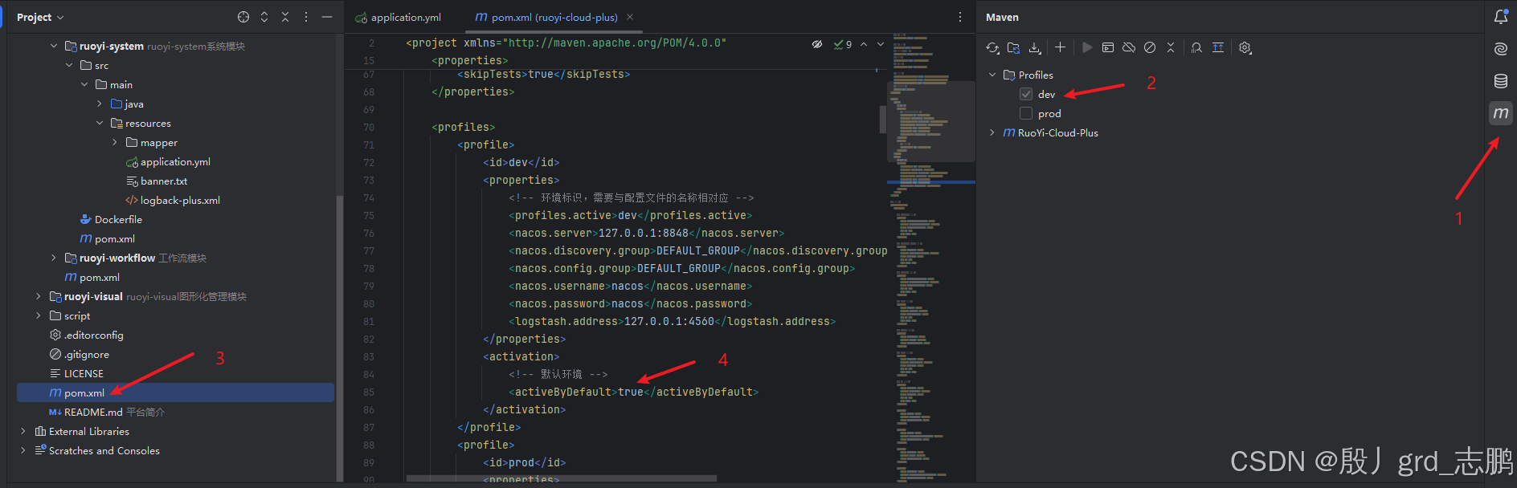Screen dimensions: 1517x488
Task: Close the pom.xml editor tab
Action: (630, 17)
